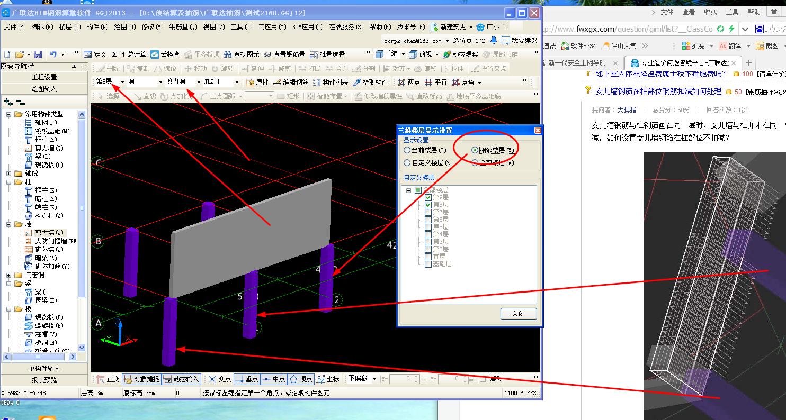
Task: Click the New file icon in toolbar
Action: tap(7, 54)
